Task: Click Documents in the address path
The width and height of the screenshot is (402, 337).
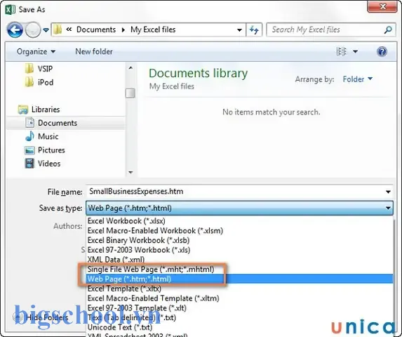Action: pyautogui.click(x=96, y=29)
